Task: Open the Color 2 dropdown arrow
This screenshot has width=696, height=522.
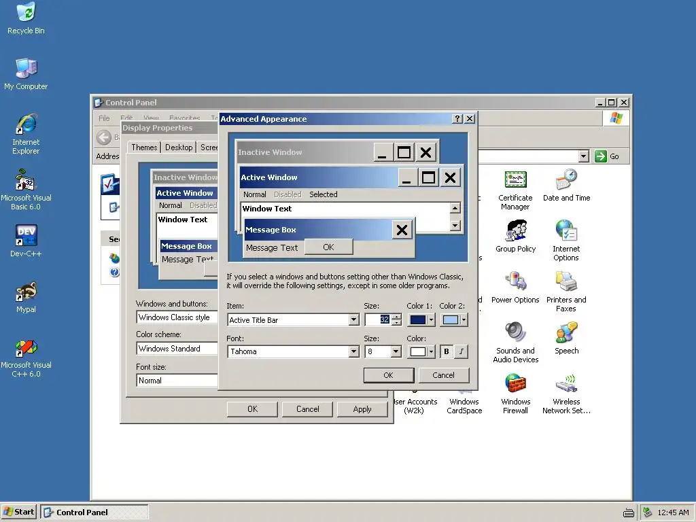Action: 464,319
